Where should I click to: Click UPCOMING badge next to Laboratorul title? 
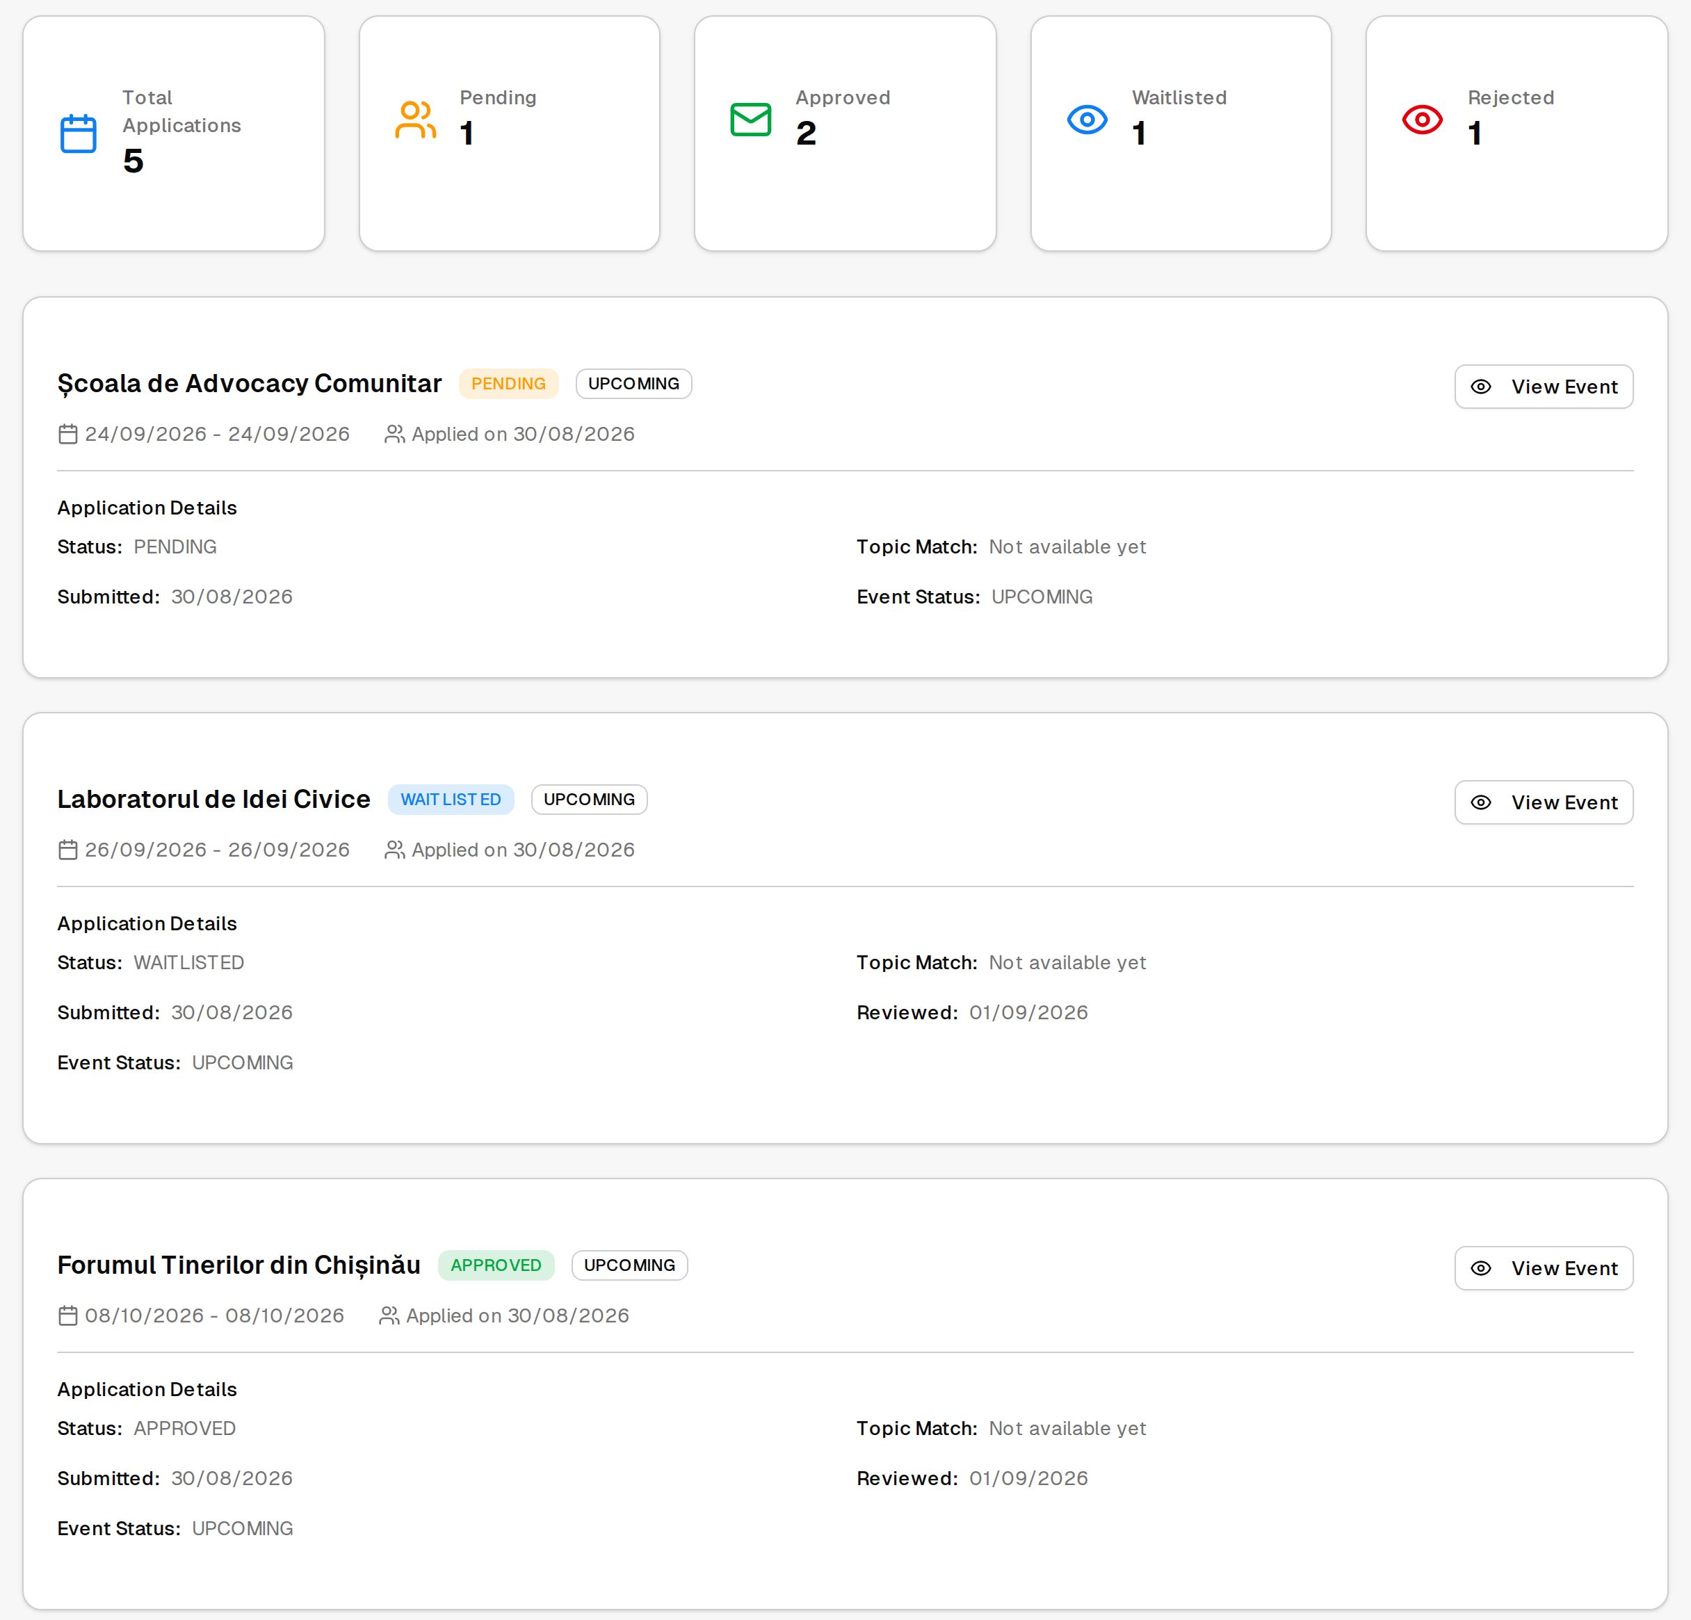589,800
